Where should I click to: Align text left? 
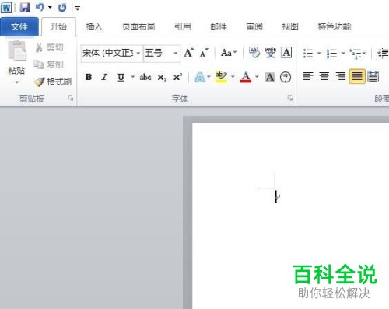pos(308,76)
